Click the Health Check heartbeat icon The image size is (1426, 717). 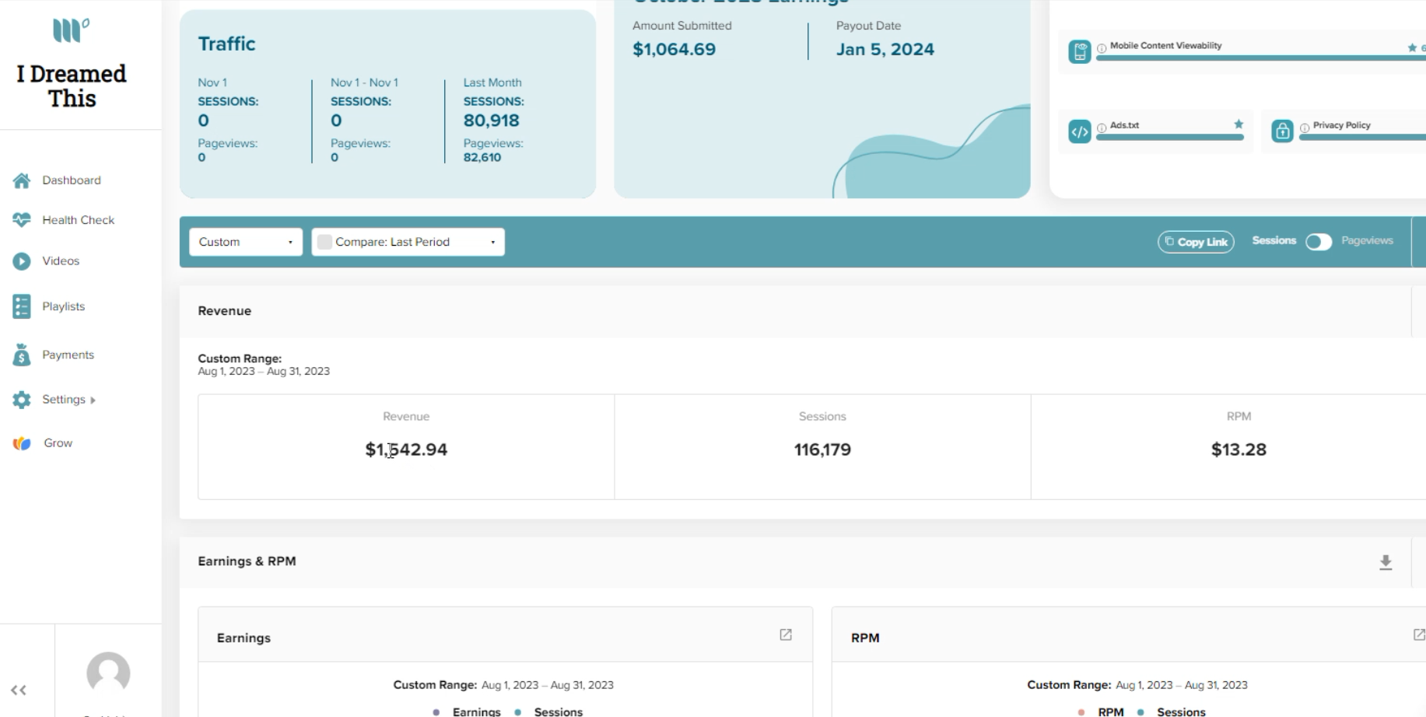[x=22, y=220]
